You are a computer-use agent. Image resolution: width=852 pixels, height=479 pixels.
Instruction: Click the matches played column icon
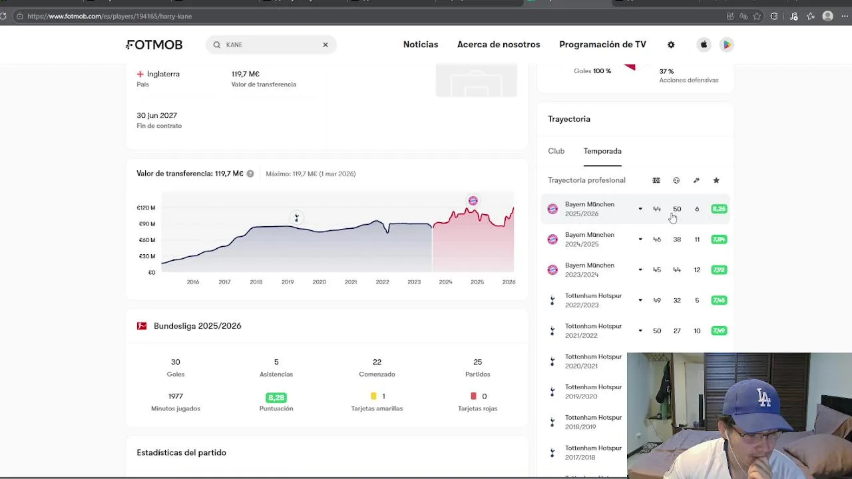click(656, 180)
